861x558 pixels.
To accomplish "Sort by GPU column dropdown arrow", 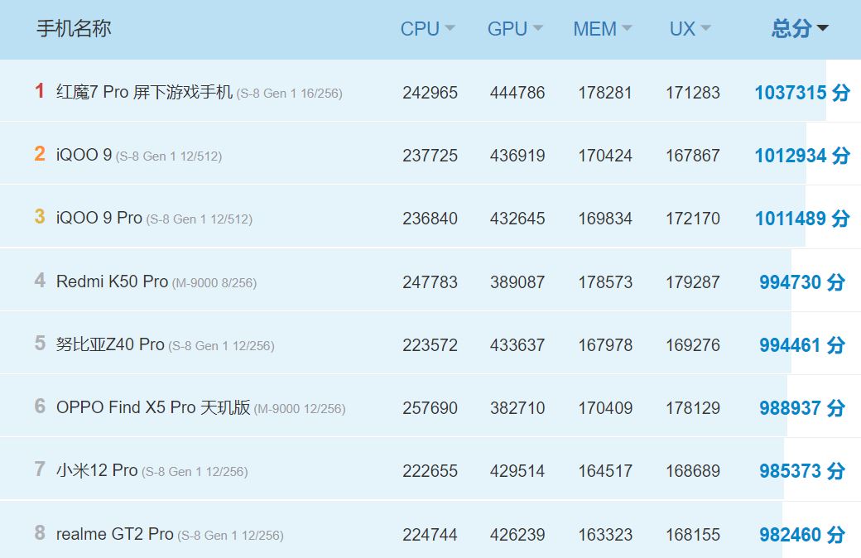I will pyautogui.click(x=537, y=28).
